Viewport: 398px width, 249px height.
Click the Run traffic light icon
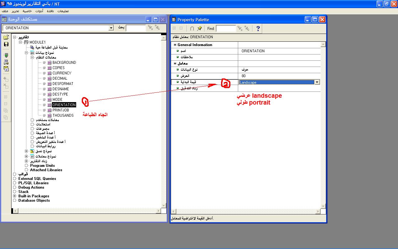[6, 55]
